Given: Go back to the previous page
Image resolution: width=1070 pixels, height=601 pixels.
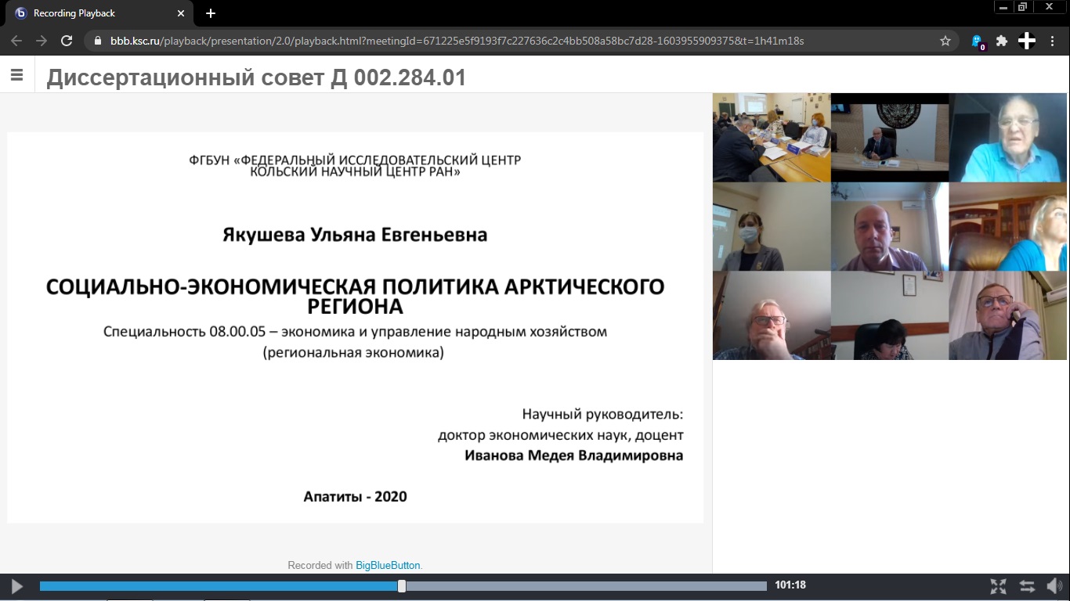Looking at the screenshot, I should click(x=16, y=41).
